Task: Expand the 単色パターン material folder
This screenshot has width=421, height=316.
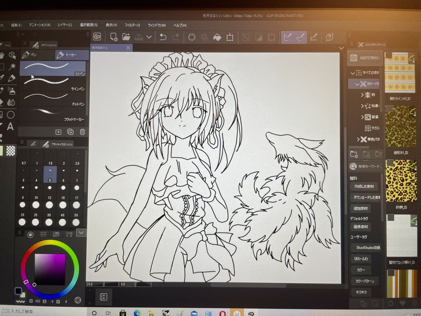Action: pyautogui.click(x=359, y=139)
